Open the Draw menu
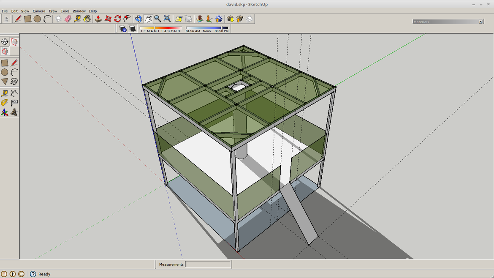Screen dimensions: 494x278 [52, 11]
